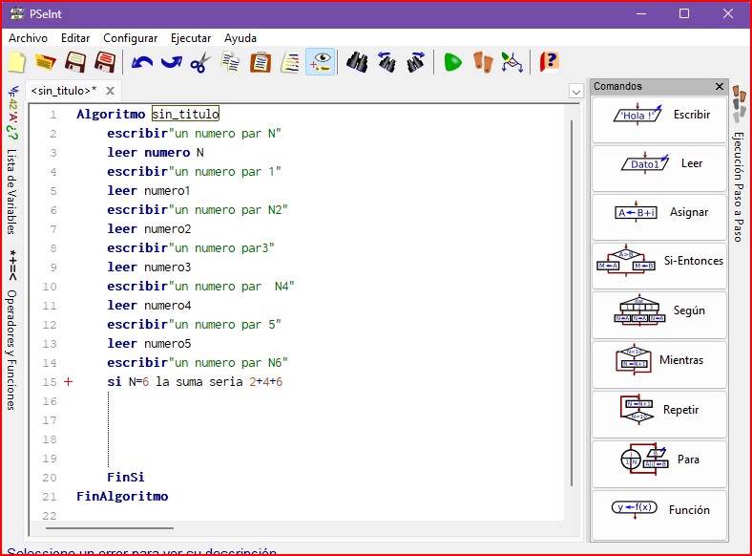This screenshot has width=752, height=556.
Task: Click the binoculars Find icon
Action: point(357,62)
